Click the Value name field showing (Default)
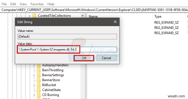 67,37
